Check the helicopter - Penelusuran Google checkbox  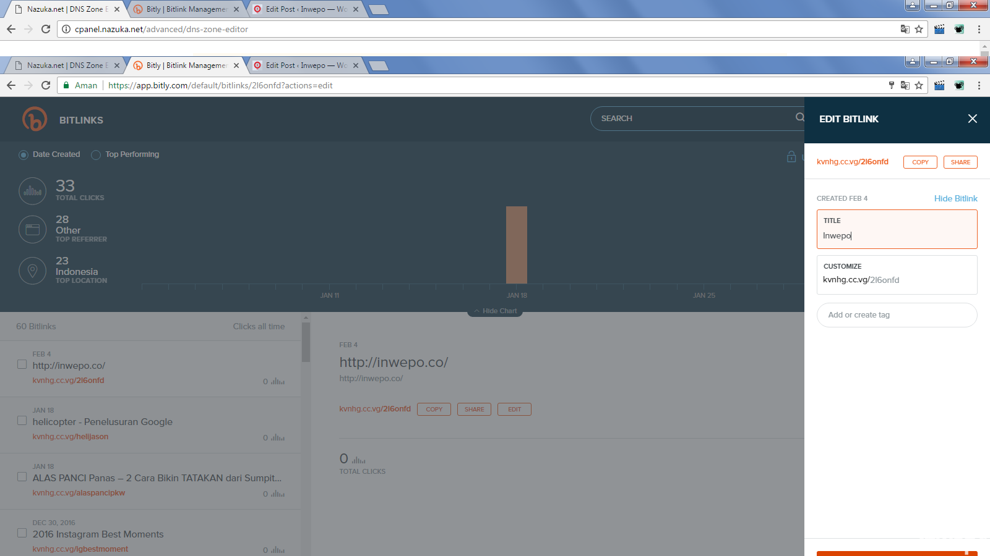22,421
